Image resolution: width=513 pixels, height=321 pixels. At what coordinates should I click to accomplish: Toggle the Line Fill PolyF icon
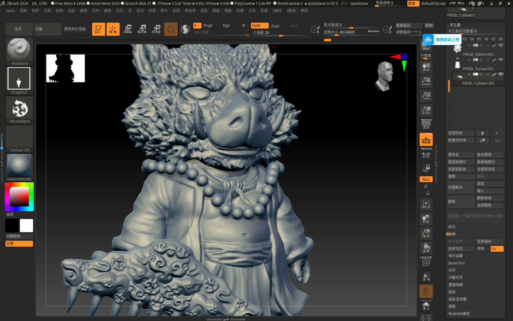[426, 261]
